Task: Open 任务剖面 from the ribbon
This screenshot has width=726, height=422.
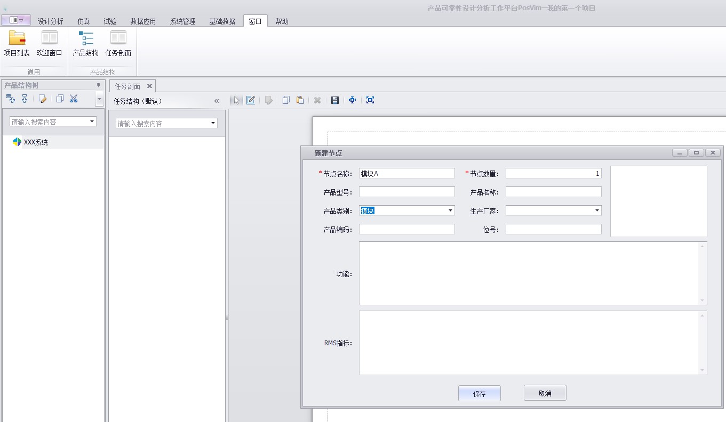Action: point(118,38)
